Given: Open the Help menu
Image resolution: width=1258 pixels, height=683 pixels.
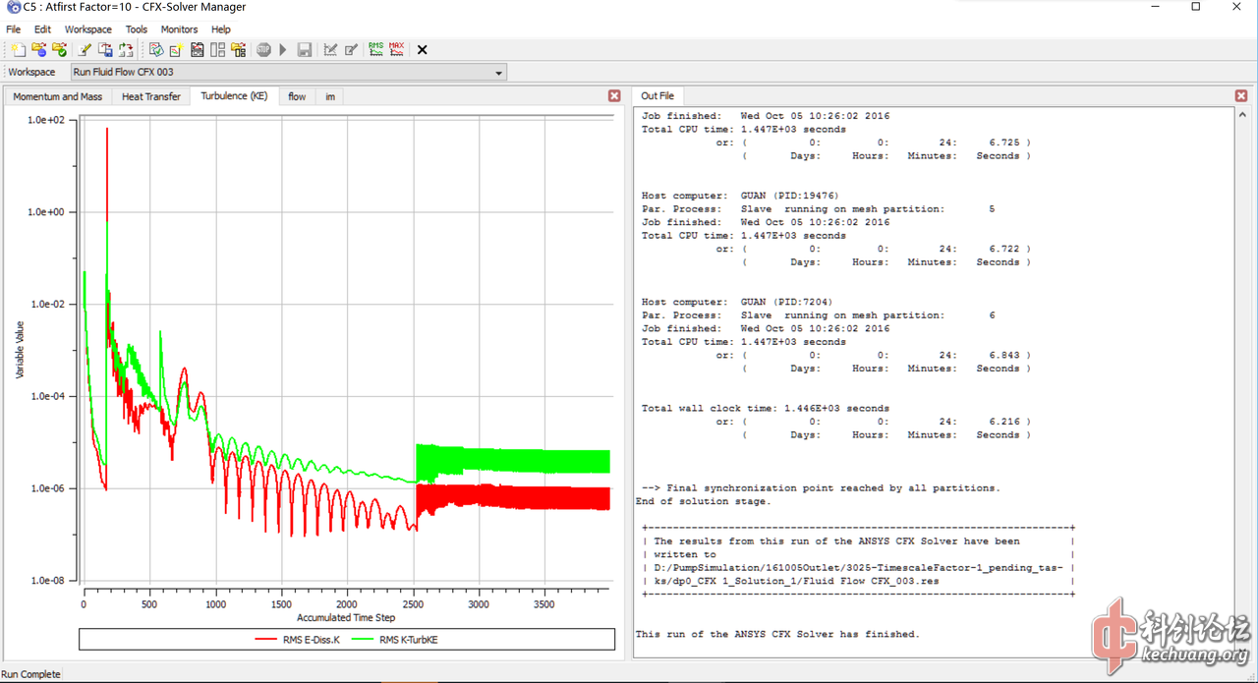Looking at the screenshot, I should [x=221, y=29].
